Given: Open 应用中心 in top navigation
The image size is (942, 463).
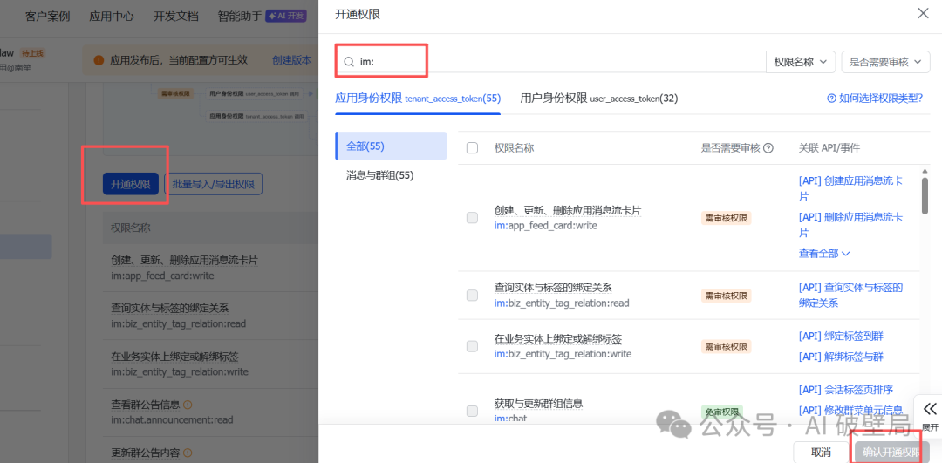Looking at the screenshot, I should pyautogui.click(x=112, y=17).
